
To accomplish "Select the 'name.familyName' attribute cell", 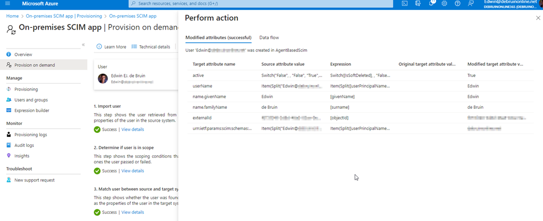I will [210, 107].
